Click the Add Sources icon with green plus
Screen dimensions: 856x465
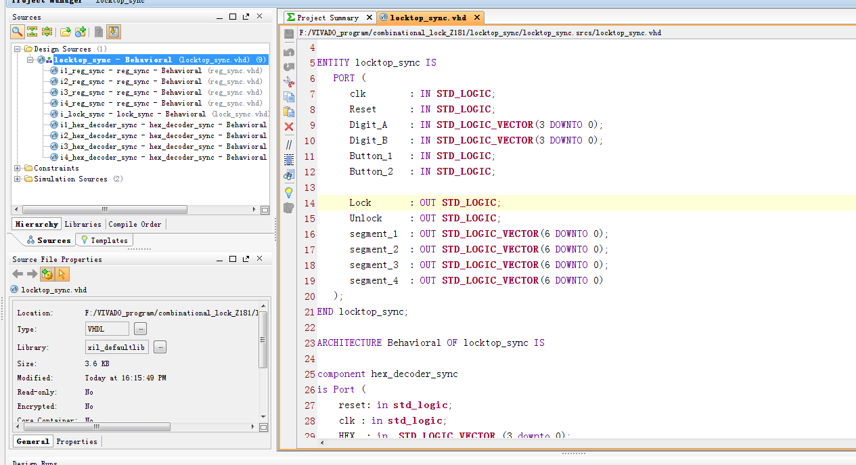tap(81, 31)
